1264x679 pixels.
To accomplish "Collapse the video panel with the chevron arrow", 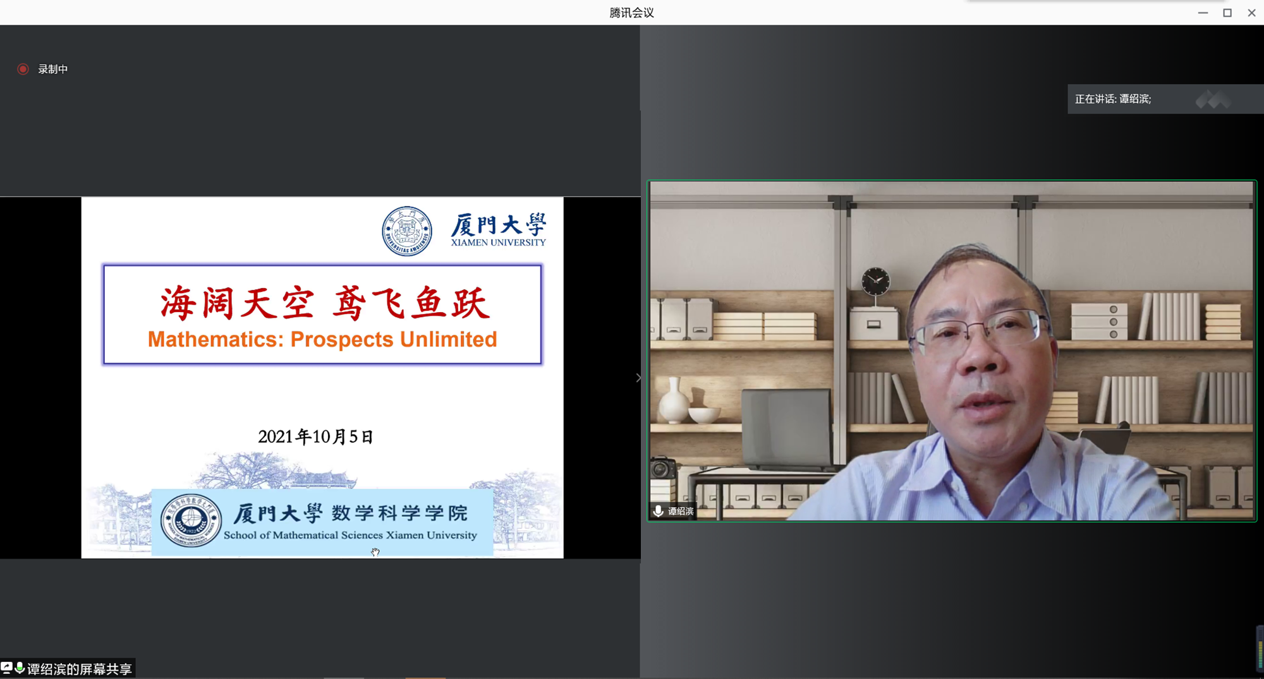I will 638,378.
